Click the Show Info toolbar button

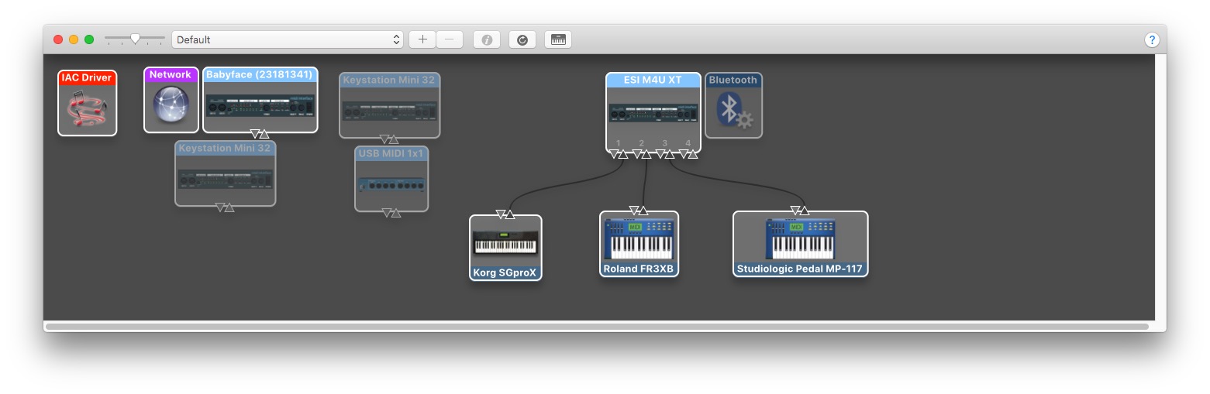[x=487, y=39]
